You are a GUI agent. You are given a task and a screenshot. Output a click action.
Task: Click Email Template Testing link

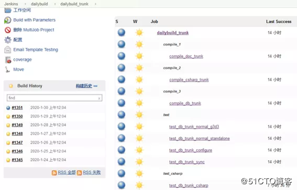tap(36, 50)
